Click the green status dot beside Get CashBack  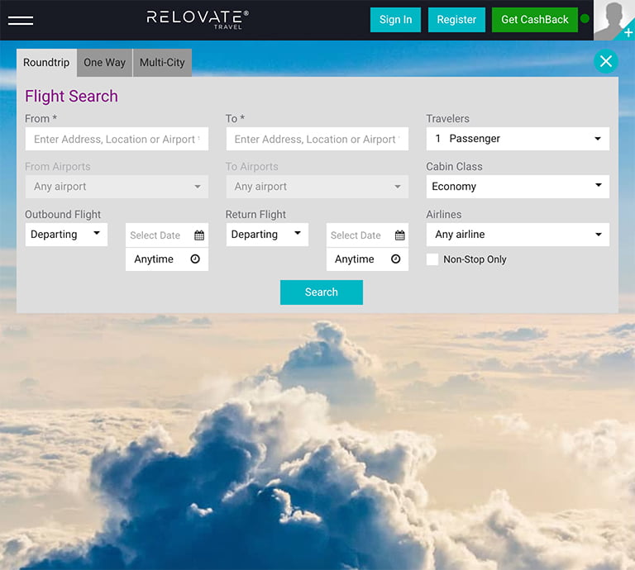pos(585,19)
